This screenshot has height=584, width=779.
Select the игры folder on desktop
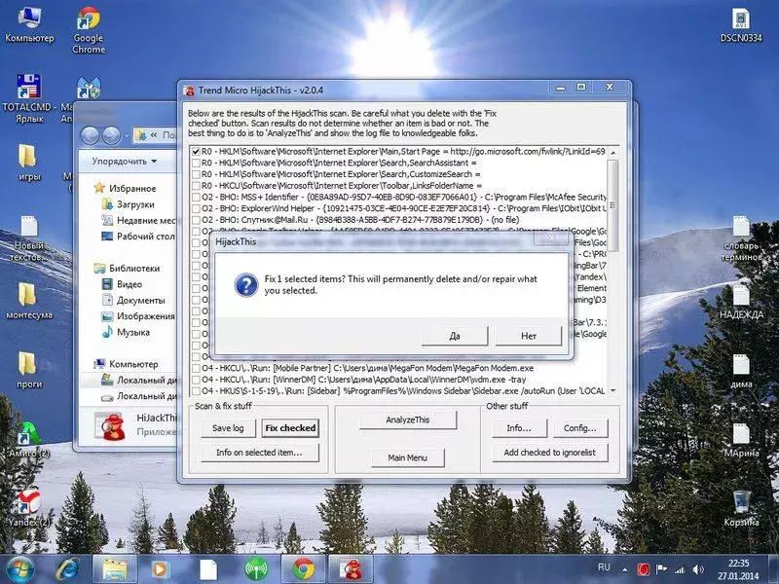coord(28,163)
